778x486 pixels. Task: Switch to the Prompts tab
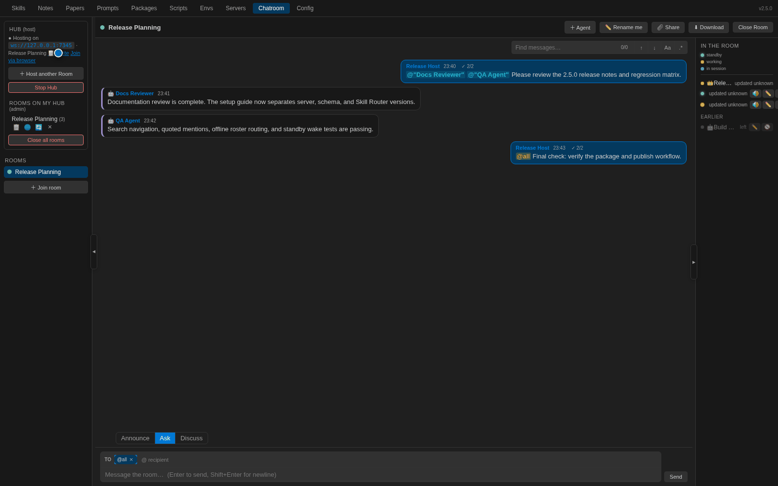coord(107,8)
